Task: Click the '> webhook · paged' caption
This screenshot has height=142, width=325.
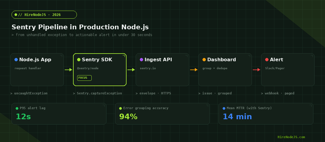Action: tap(278, 93)
